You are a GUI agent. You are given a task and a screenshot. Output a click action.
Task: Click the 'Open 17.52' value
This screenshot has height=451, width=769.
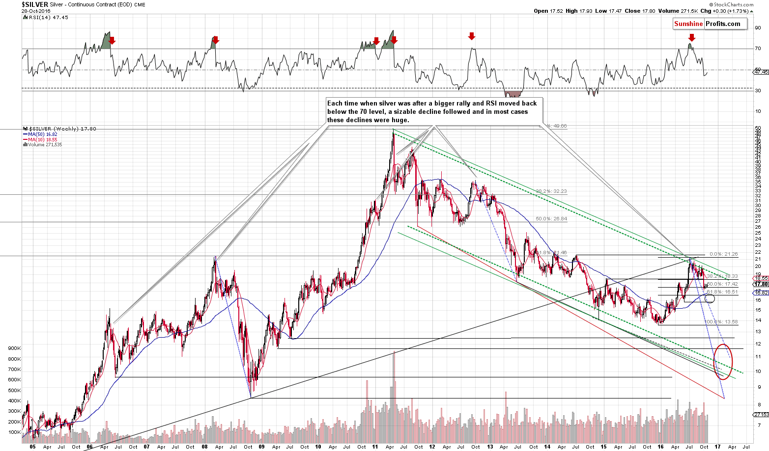point(549,11)
